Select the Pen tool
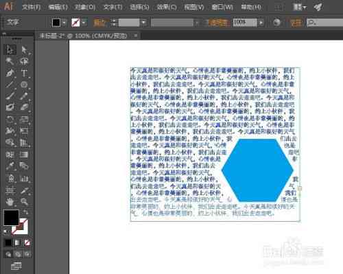343x274 pixels. 10,73
